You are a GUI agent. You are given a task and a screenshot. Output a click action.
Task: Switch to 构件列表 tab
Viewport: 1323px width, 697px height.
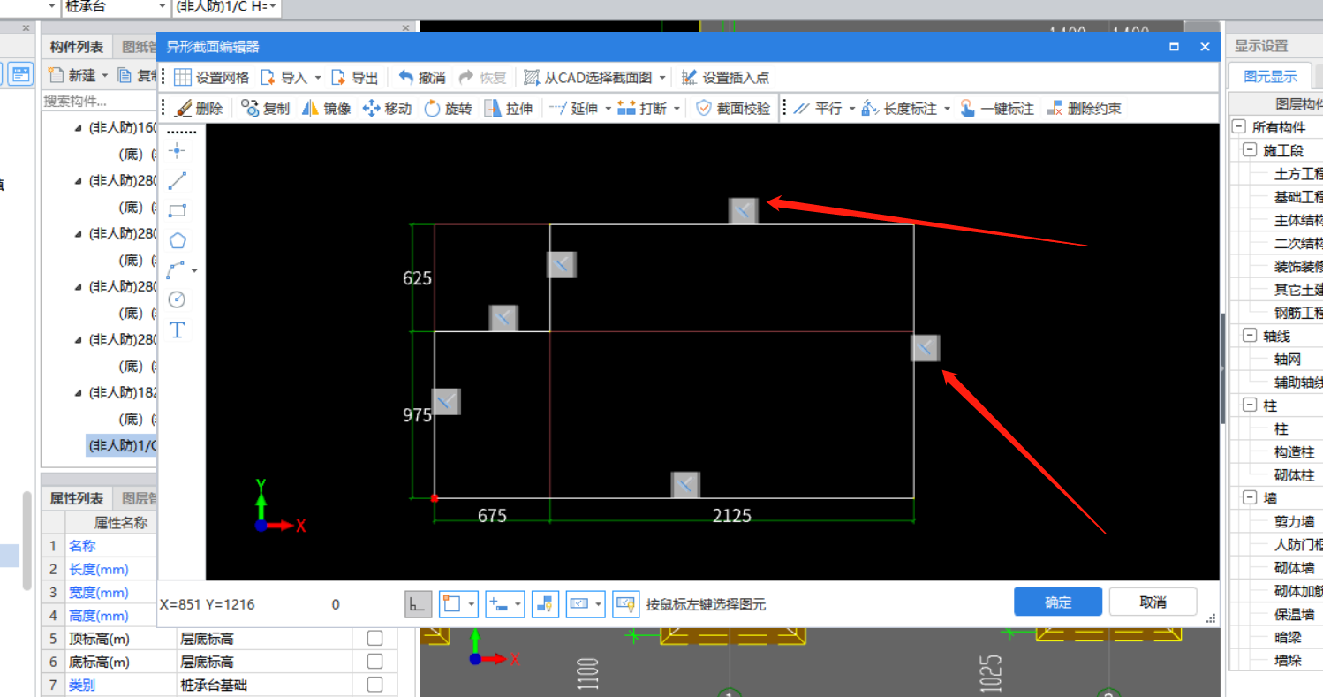point(77,47)
